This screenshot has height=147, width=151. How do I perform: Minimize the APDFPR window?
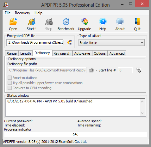pyautogui.click(x=122, y=4)
